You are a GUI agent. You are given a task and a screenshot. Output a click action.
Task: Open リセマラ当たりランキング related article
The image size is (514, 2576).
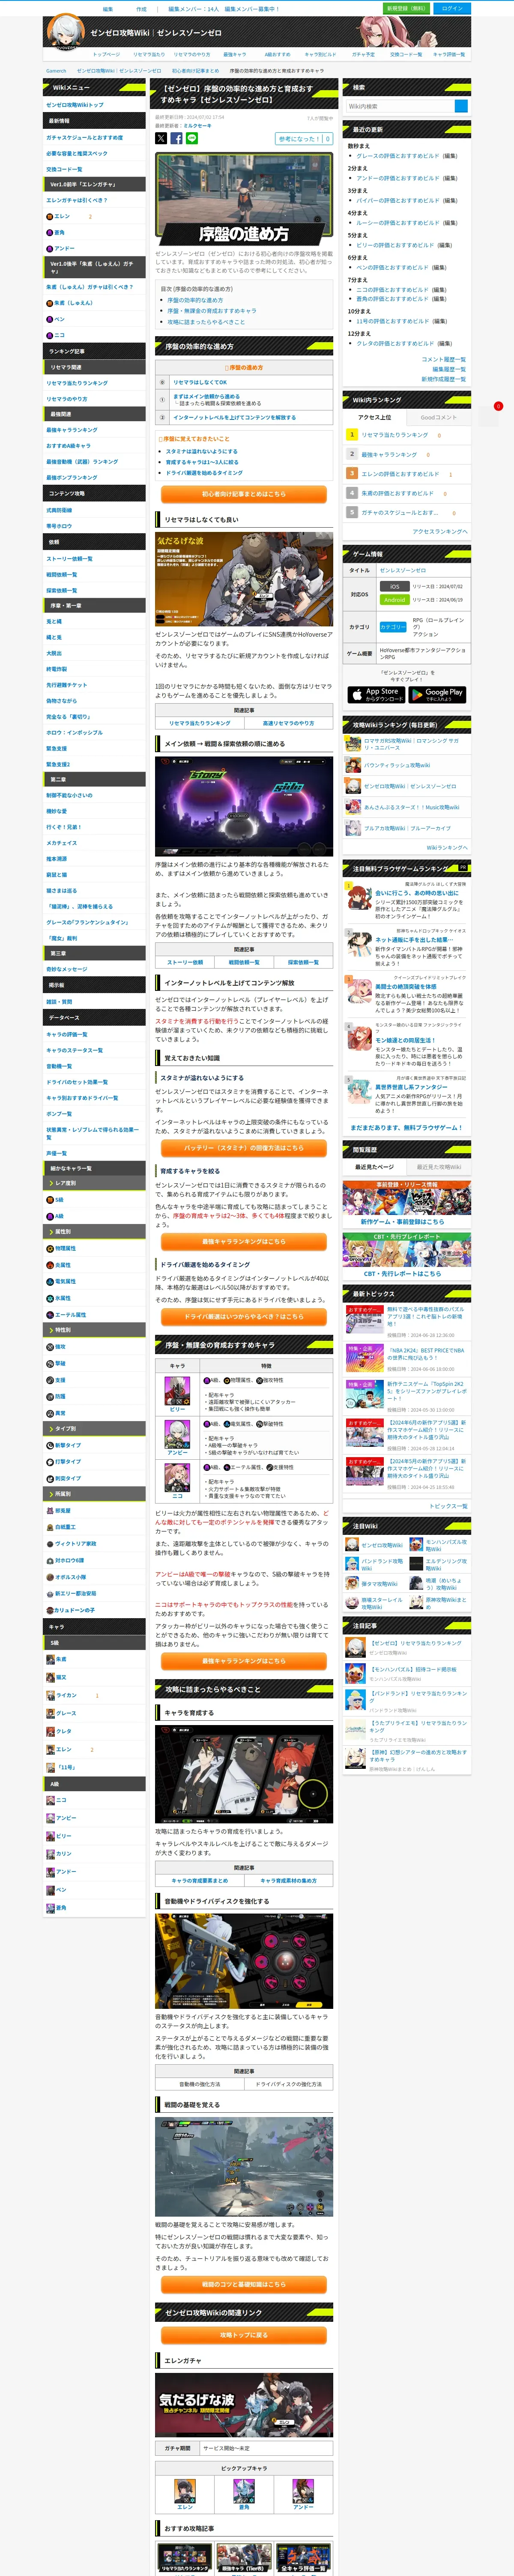point(200,722)
